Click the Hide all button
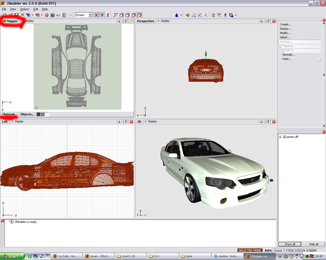This screenshot has height=260, width=326. pos(314,244)
